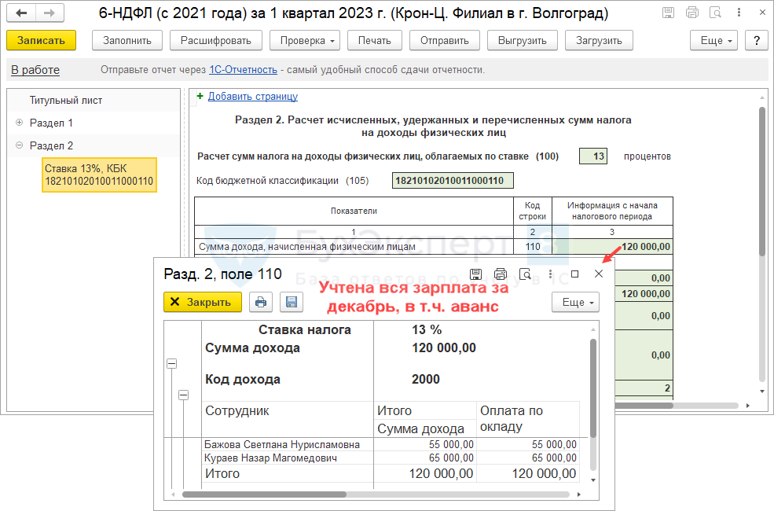Click green plus icon before Добавить страницу
The width and height of the screenshot is (774, 511).
tap(200, 96)
